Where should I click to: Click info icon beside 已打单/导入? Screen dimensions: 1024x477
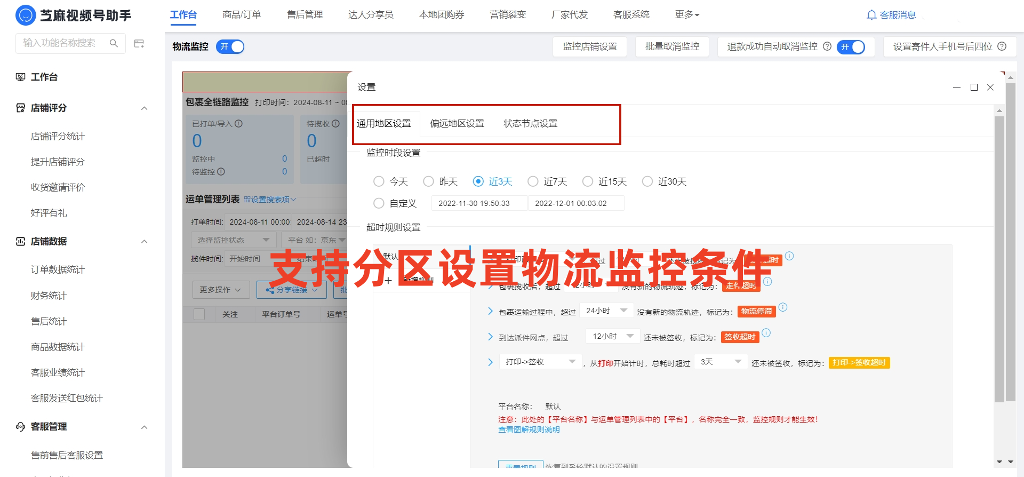tap(239, 123)
